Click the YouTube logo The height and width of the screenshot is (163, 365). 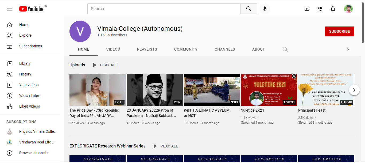tap(31, 9)
